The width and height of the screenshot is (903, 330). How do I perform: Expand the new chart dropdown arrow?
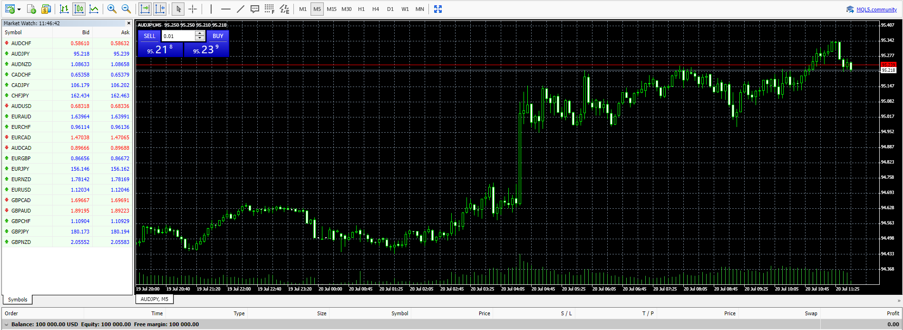19,9
